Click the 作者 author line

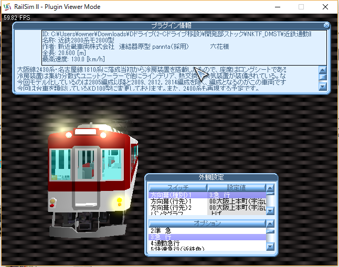coord(135,47)
